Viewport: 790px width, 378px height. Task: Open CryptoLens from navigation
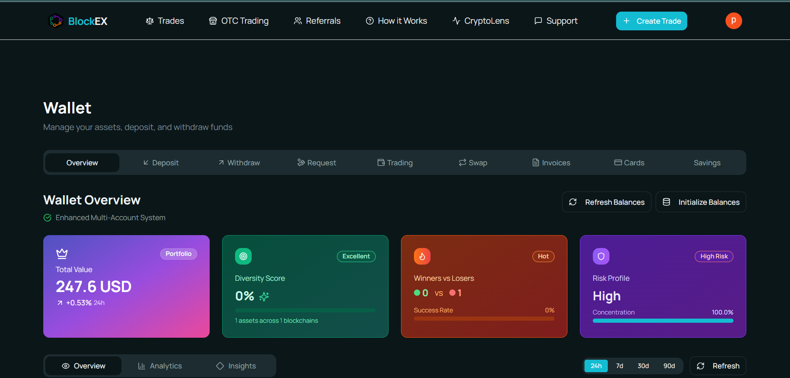(480, 21)
